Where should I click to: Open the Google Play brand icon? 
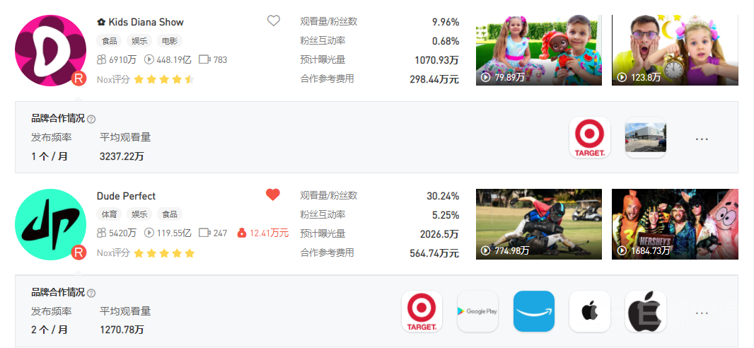click(x=477, y=311)
